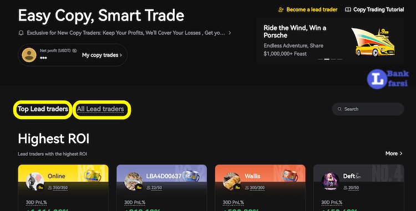Open More highest ROI traders
This screenshot has height=211, width=416.
tap(394, 153)
